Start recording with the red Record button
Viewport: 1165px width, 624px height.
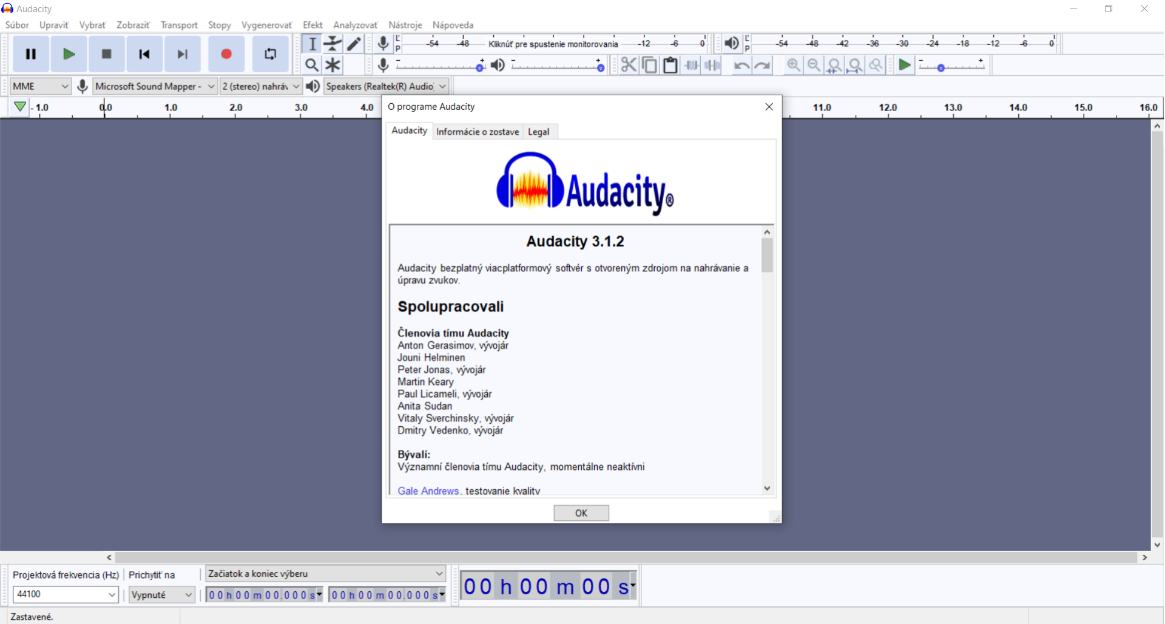226,54
